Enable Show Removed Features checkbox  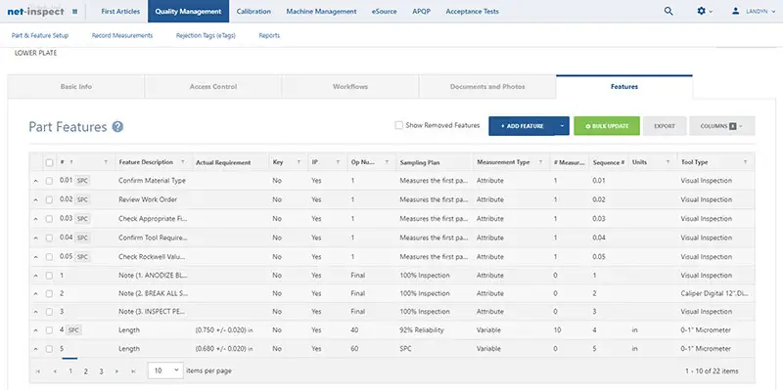point(399,126)
